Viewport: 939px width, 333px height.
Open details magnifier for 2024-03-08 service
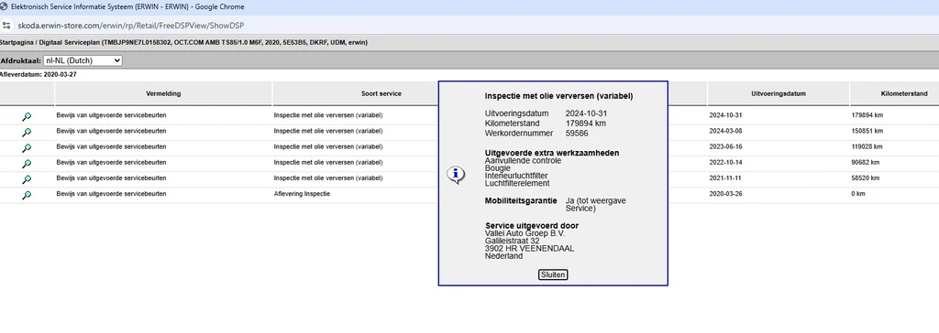[27, 132]
